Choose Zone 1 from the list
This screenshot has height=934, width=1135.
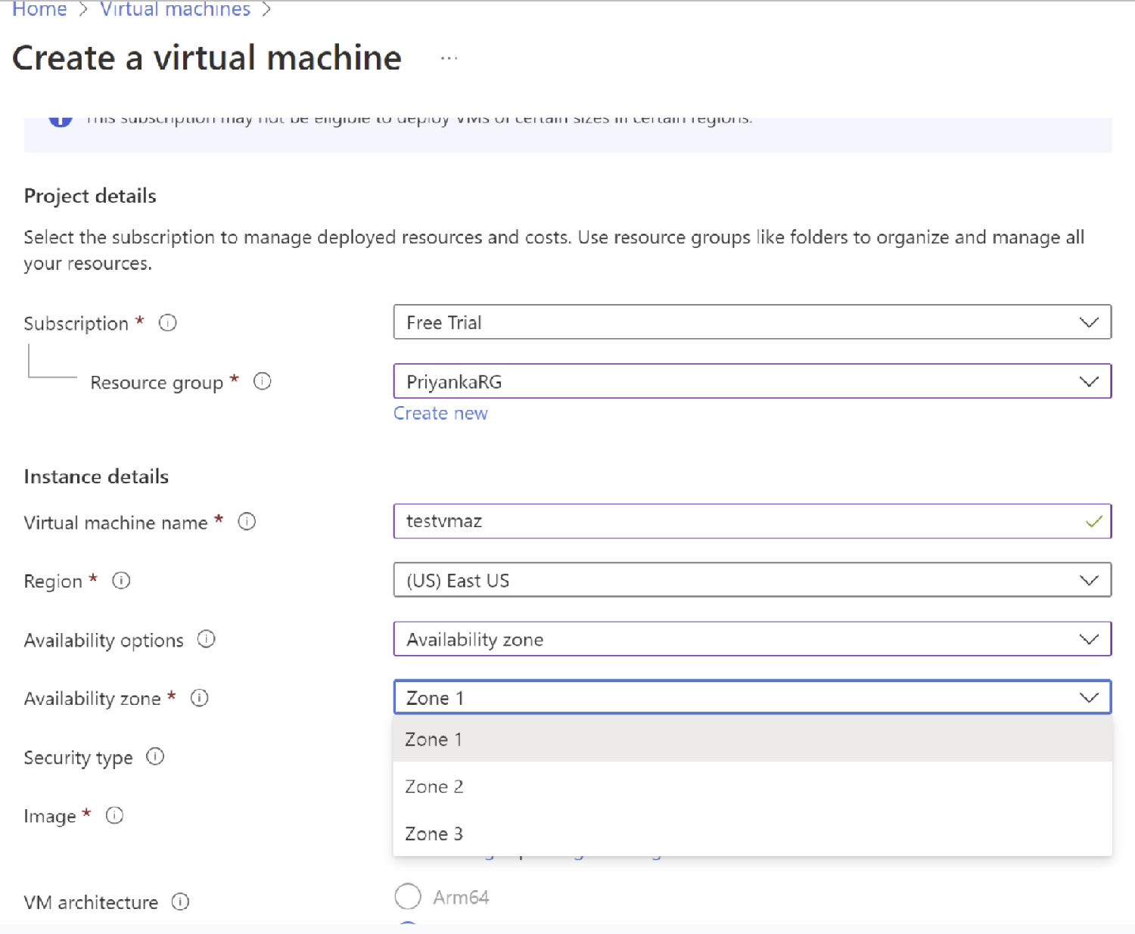point(752,739)
